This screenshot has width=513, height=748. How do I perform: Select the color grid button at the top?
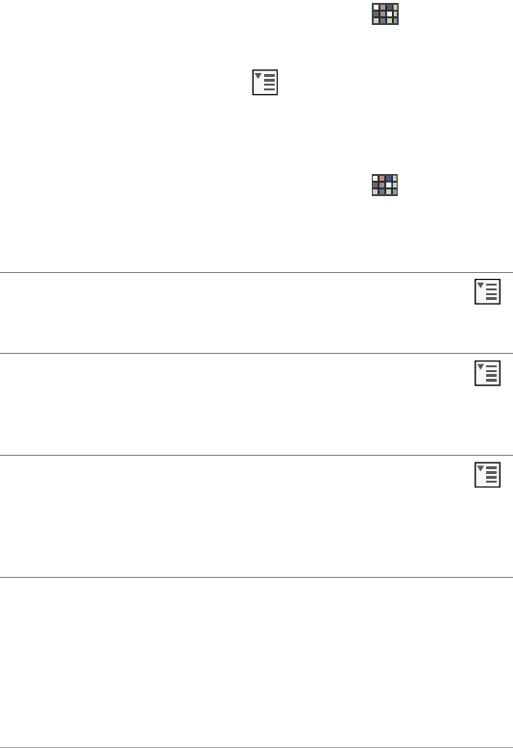pyautogui.click(x=385, y=13)
